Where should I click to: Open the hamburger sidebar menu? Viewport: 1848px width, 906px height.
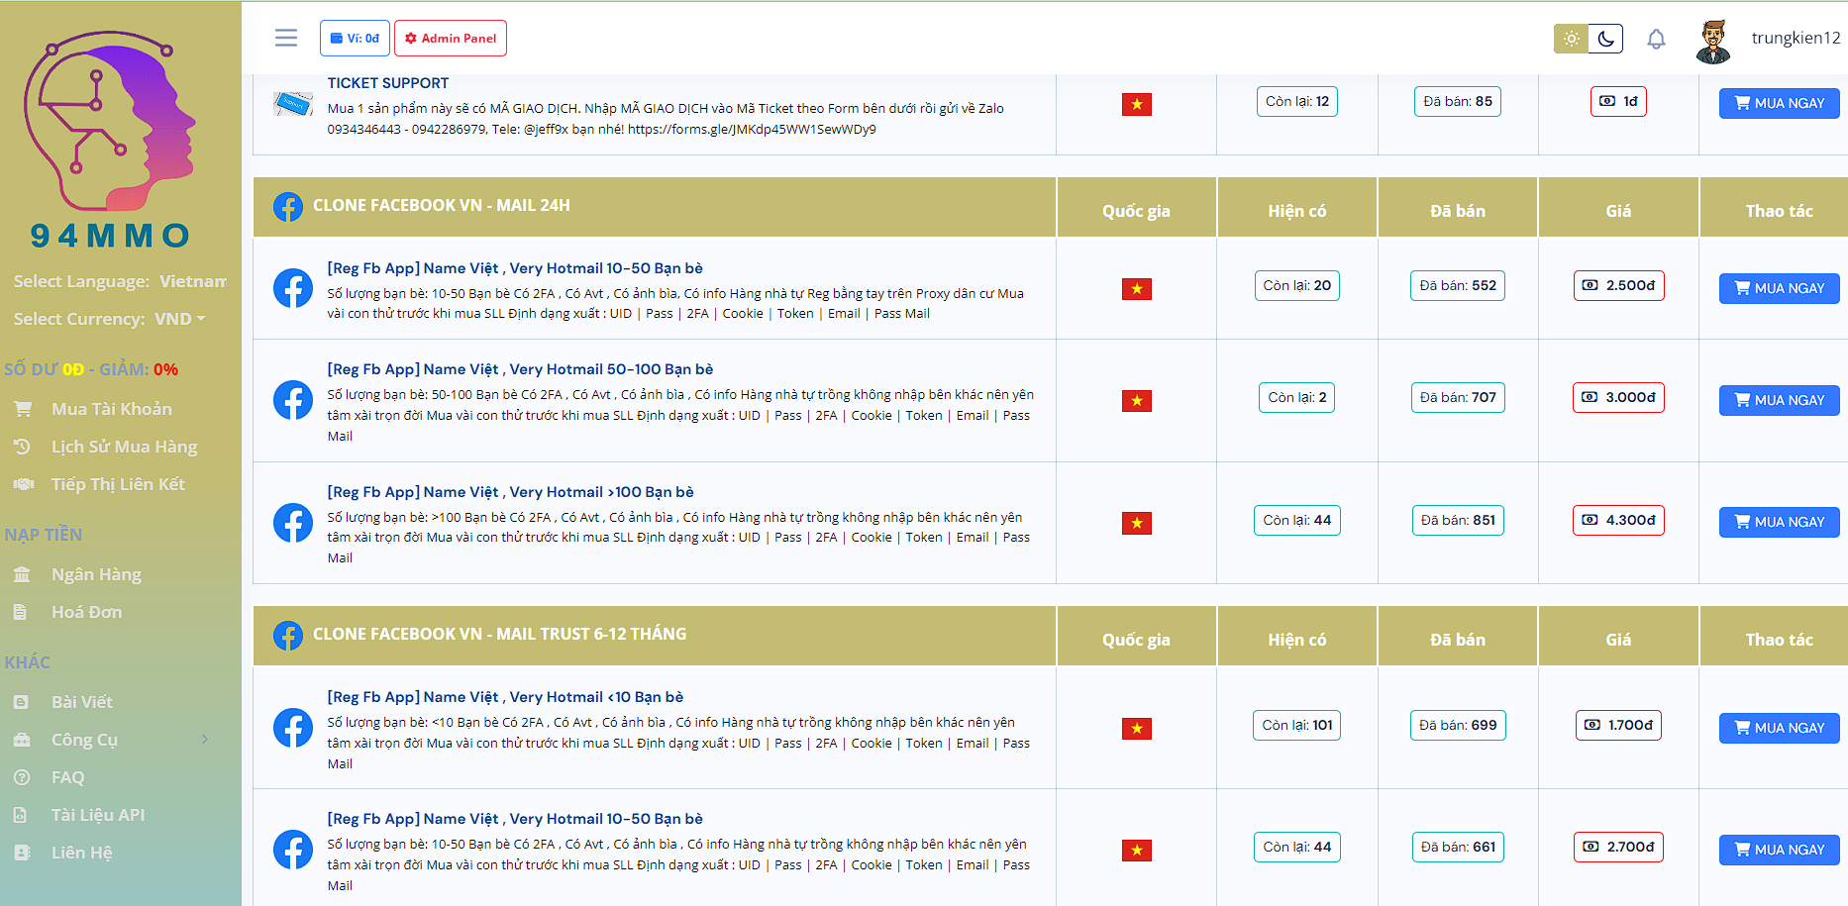click(286, 38)
